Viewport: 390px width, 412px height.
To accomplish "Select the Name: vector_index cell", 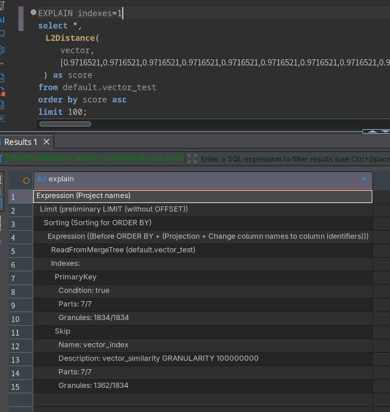I will 93,345.
